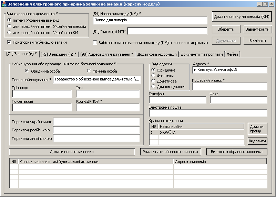This screenshot has width=276, height=197.
Task: Select the 'УКРАЇНА' row in country list
Action: point(197,132)
